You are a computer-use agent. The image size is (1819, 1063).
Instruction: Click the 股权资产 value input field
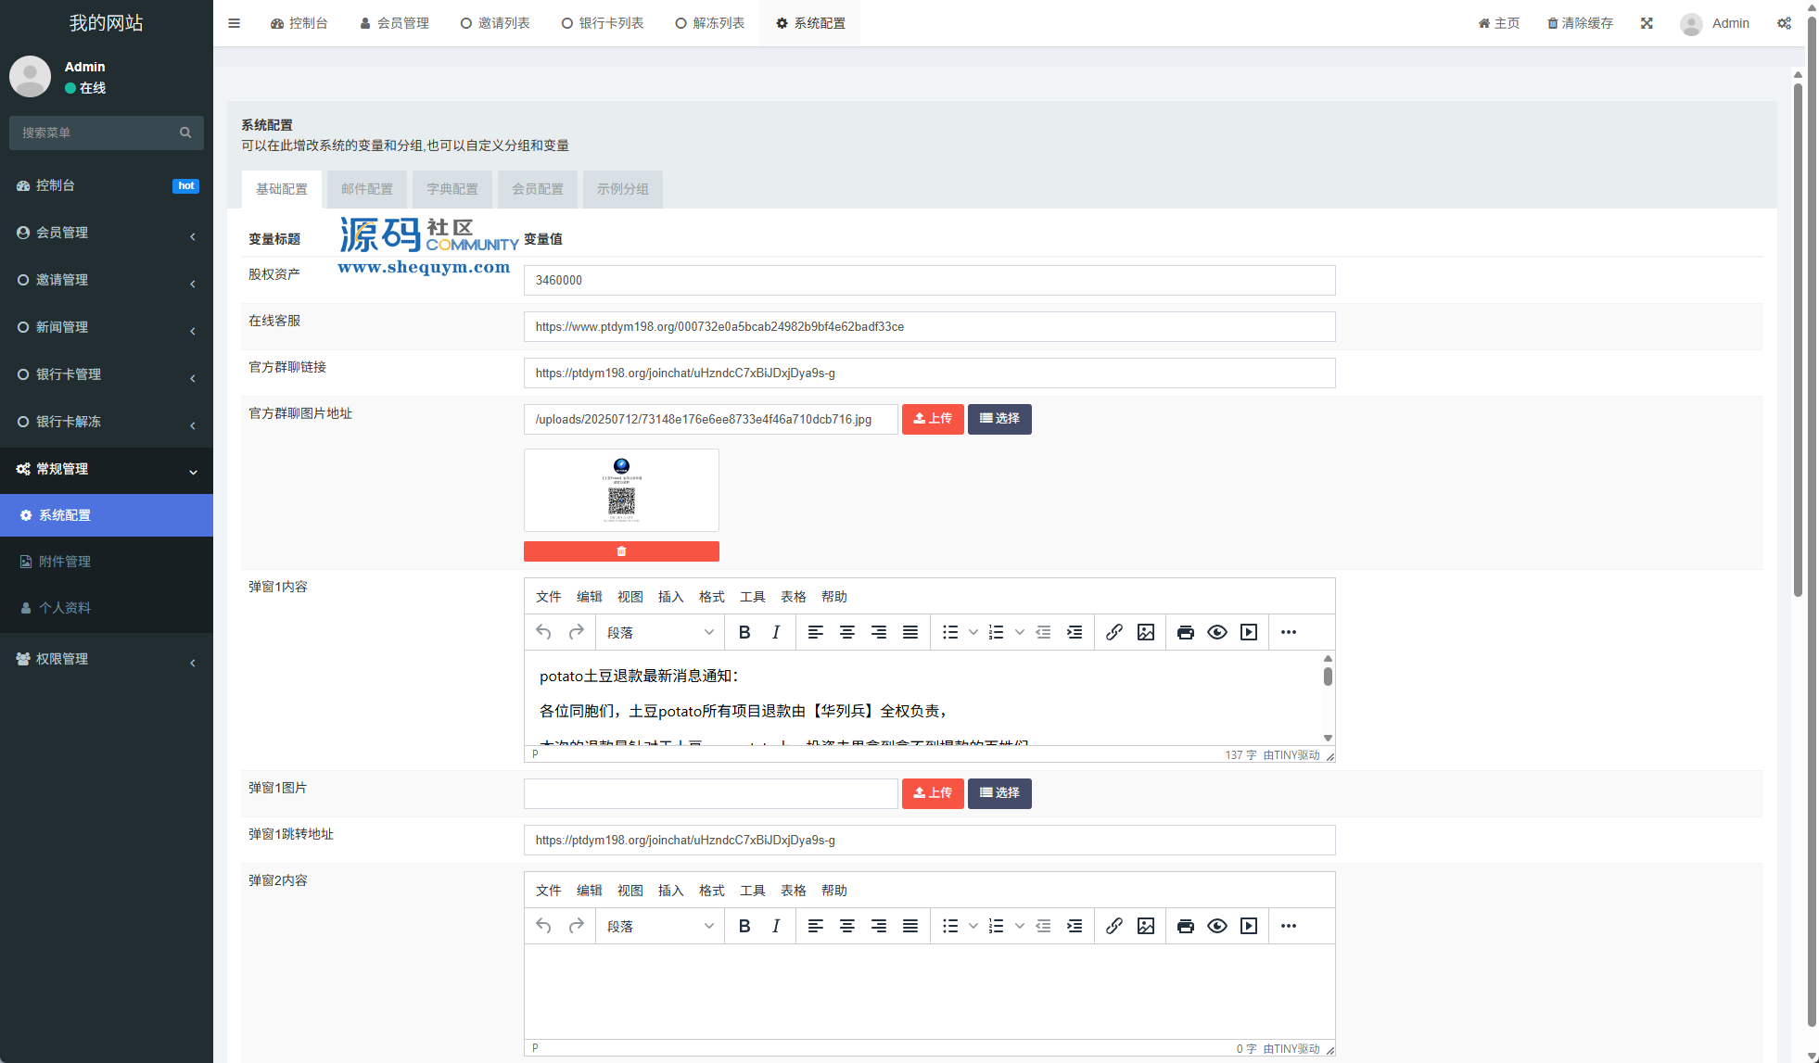point(929,280)
